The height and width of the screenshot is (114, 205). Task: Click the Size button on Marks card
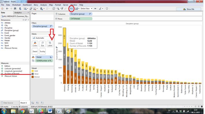tap(42, 44)
